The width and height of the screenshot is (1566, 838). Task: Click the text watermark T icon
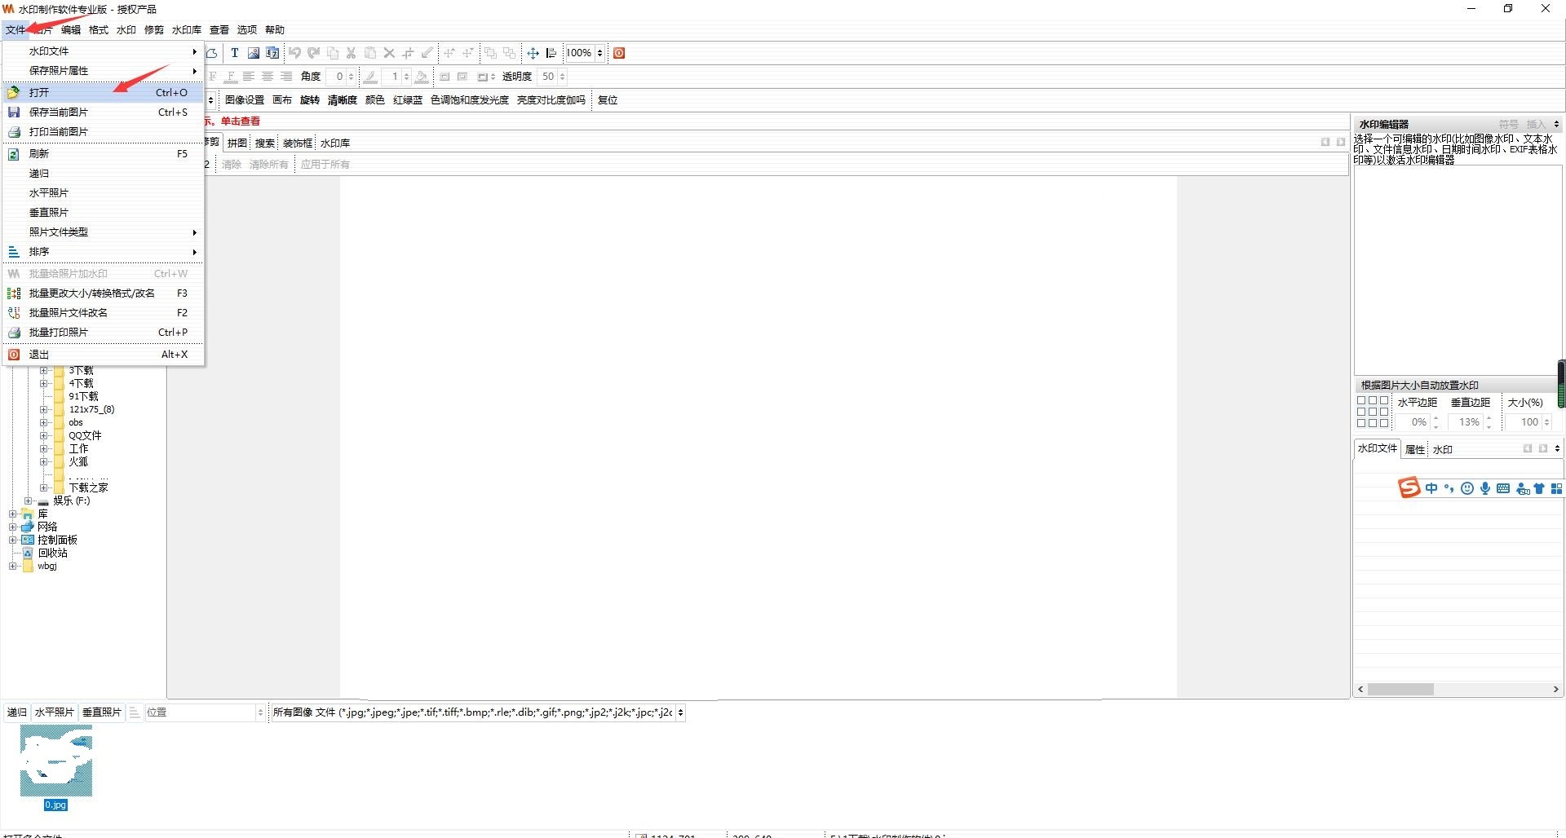point(234,53)
